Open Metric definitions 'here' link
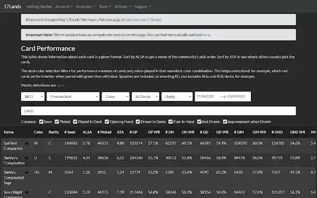This screenshot has height=198, width=317. tap(60, 85)
